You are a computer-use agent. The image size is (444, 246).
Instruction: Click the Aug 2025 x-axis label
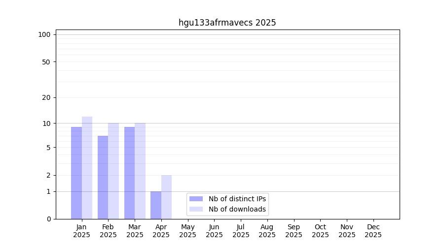(267, 231)
